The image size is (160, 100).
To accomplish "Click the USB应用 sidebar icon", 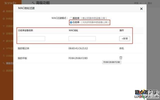I will (x=3, y=56).
